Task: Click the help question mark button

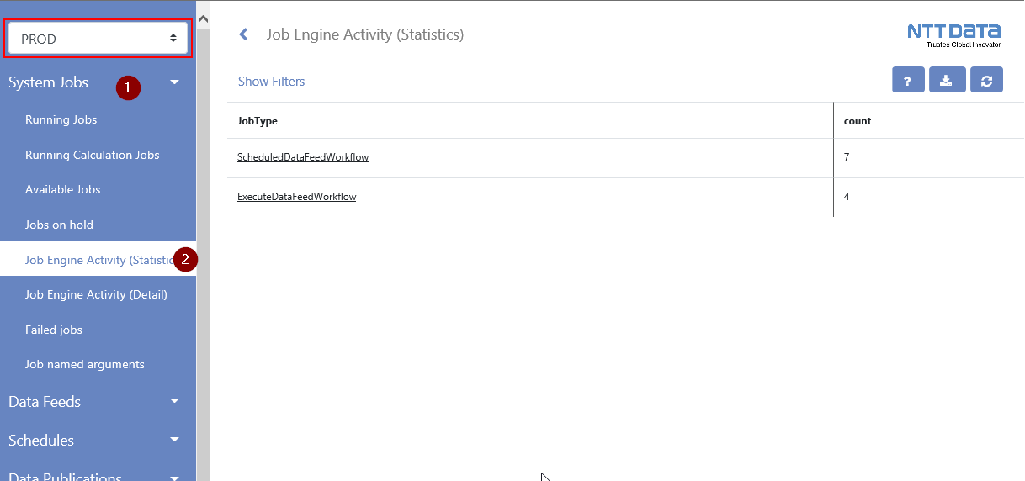Action: 908,81
